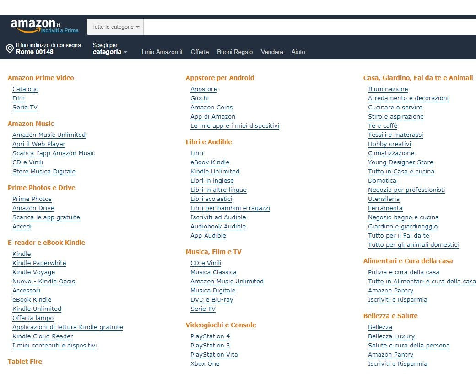Click Scarica l'app Amazon Music link
Screen dimensions: 476x390
tap(54, 153)
